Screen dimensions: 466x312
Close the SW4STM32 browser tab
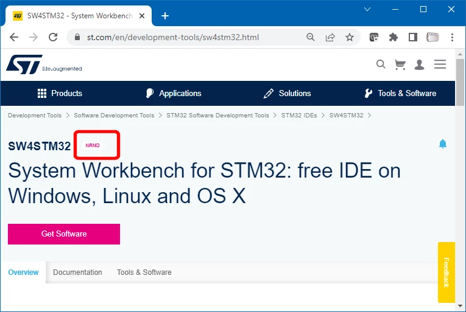(x=142, y=16)
